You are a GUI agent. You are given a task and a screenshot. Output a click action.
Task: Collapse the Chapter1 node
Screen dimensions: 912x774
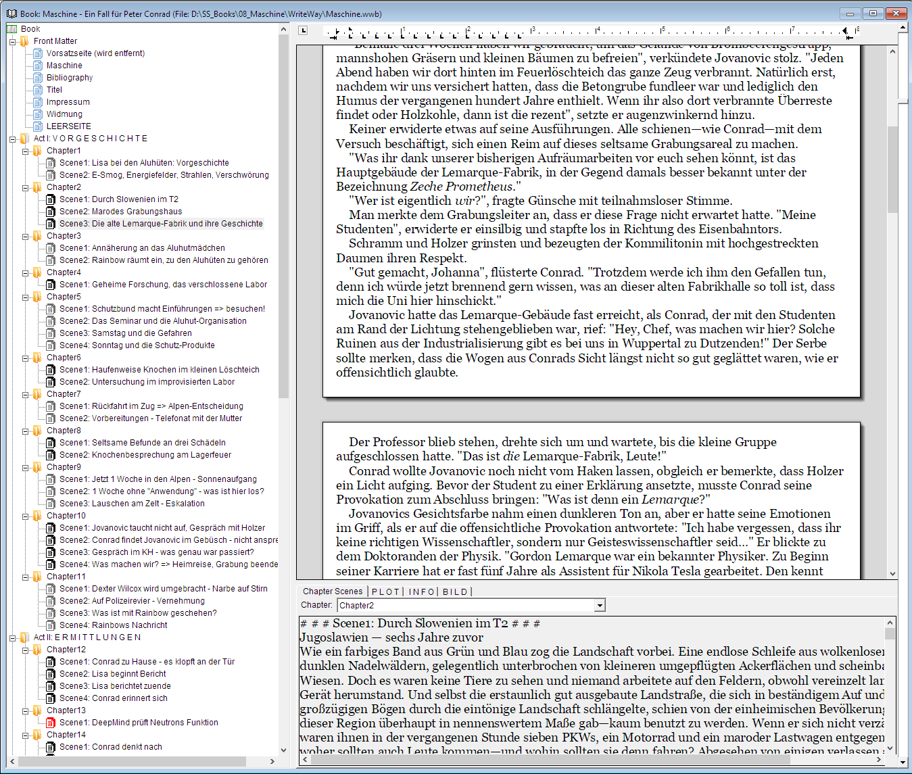(x=25, y=151)
